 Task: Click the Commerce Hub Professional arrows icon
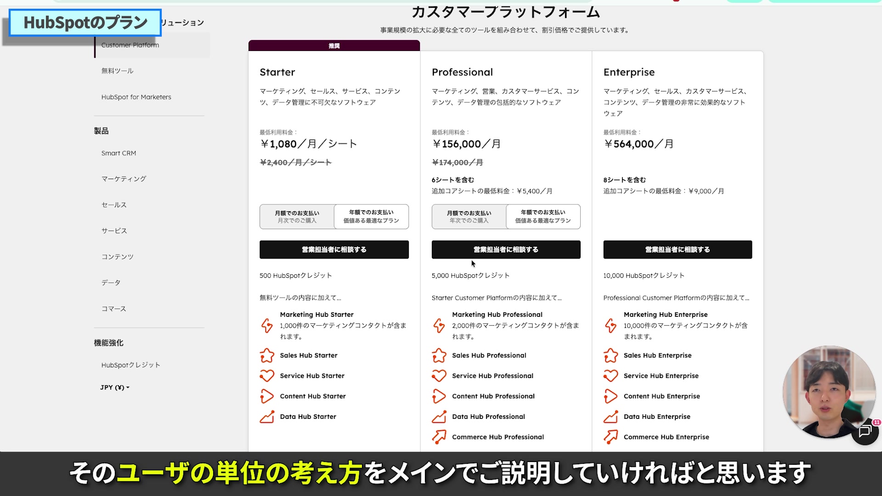[x=439, y=437]
